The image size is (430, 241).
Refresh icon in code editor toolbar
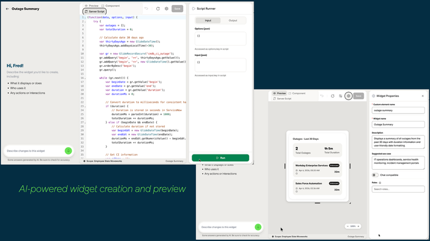(158, 9)
